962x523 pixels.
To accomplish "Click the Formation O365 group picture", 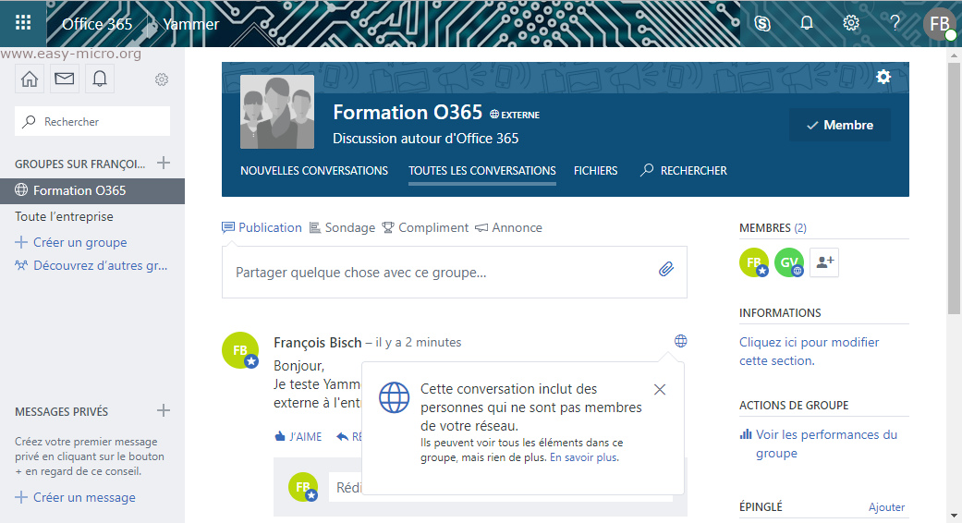I will click(x=277, y=112).
